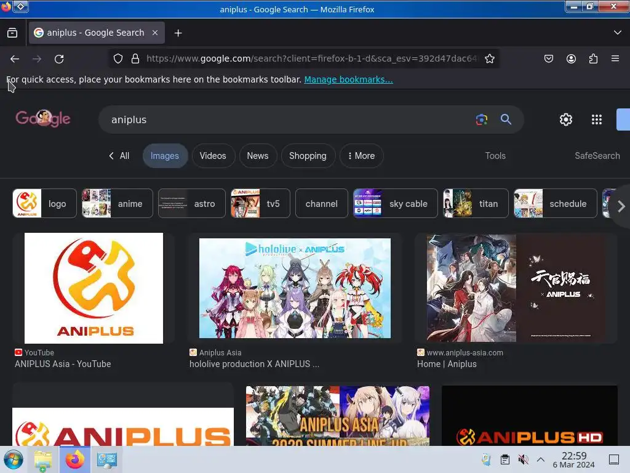Screen dimensions: 630x473
Task: Go to Google homepage via logo
Action: pyautogui.click(x=43, y=119)
